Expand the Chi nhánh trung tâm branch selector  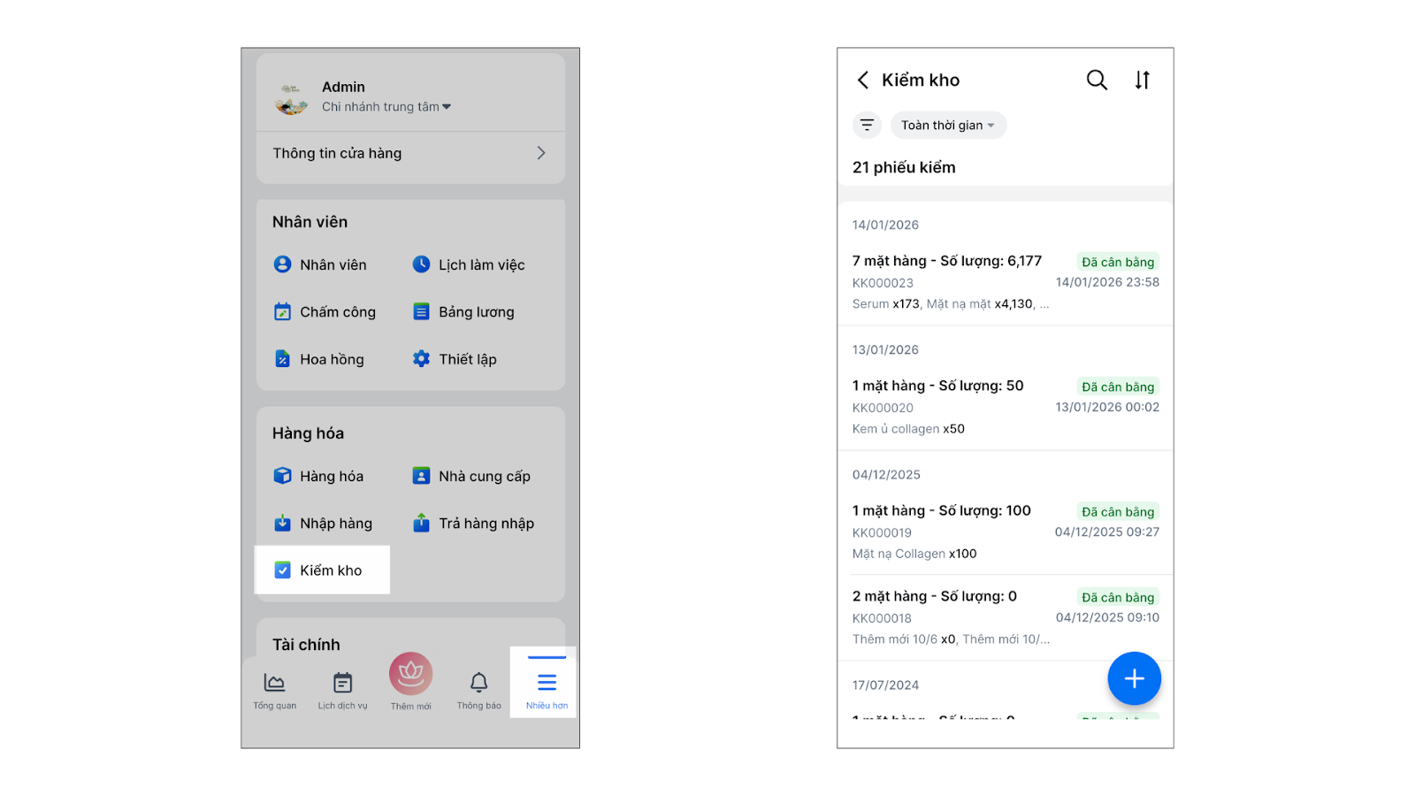pyautogui.click(x=386, y=107)
